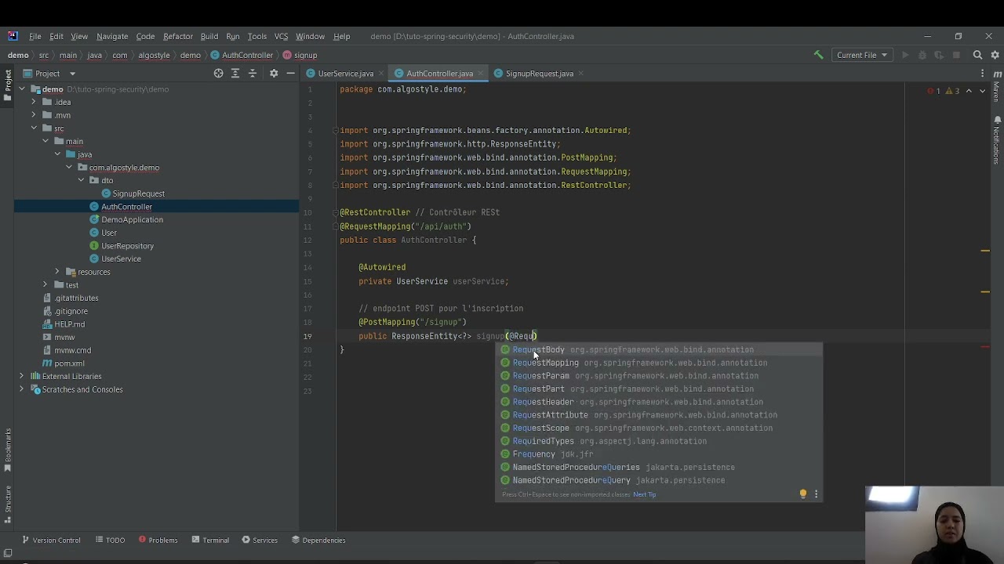Viewport: 1004px width, 564px height.
Task: Open the Problems tool window
Action: point(158,540)
